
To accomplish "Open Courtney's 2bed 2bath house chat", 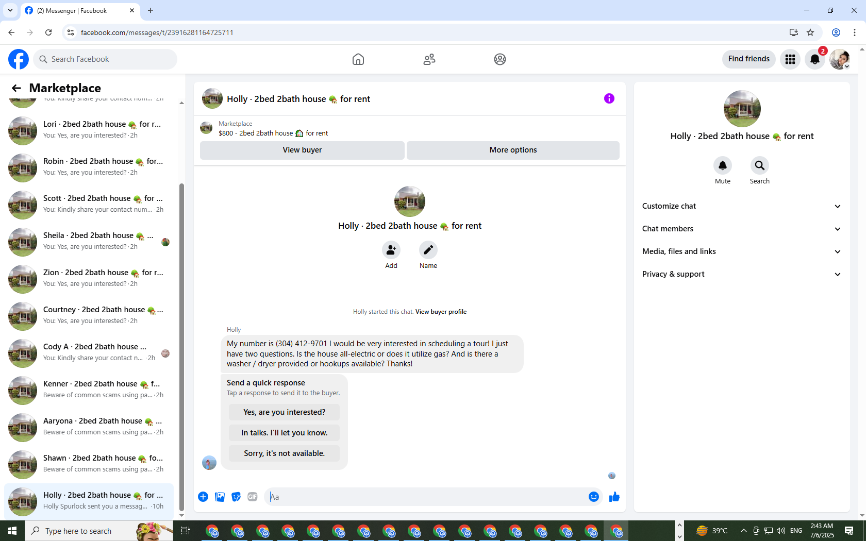I will (x=89, y=315).
